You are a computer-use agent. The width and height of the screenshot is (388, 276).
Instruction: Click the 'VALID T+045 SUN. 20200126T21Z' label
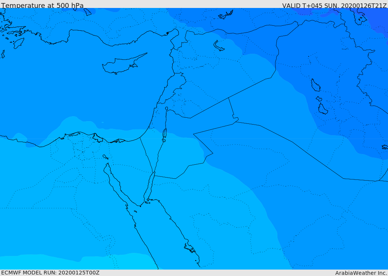pyautogui.click(x=334, y=6)
